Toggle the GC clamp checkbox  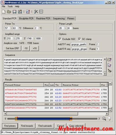pos(79,39)
